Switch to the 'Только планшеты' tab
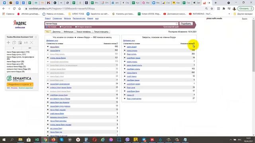This screenshot has height=143, width=255. point(101,32)
